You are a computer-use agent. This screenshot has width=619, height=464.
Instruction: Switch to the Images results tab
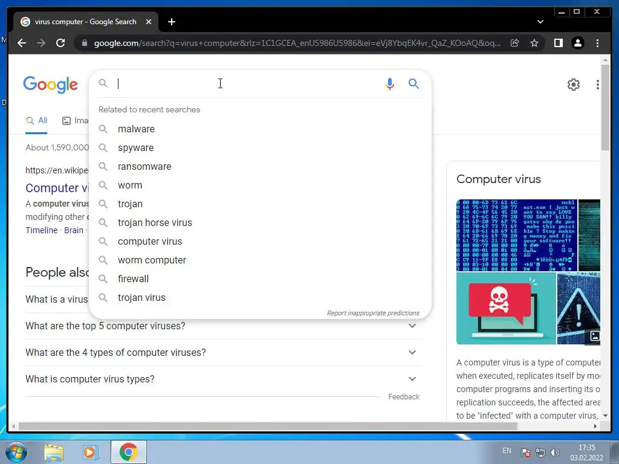tap(76, 121)
